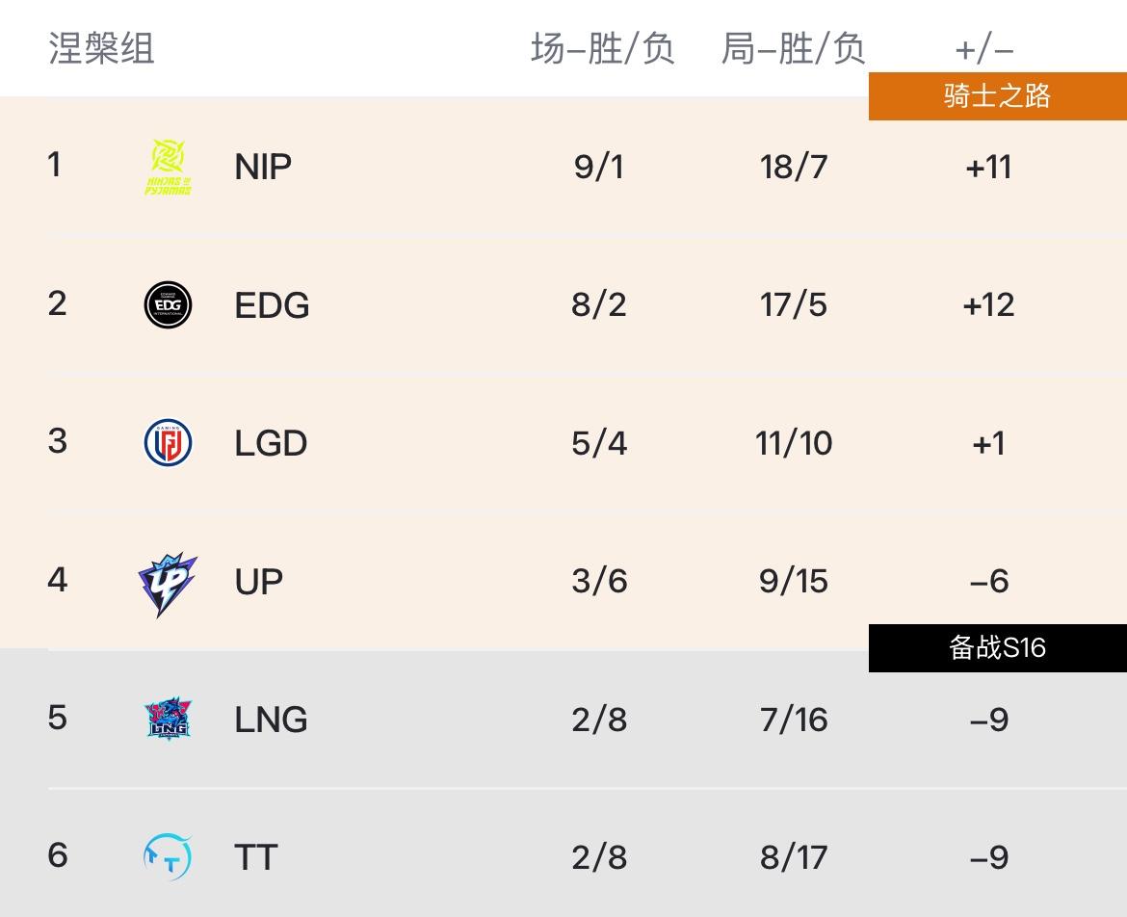
Task: Click the LNG team logo
Action: (168, 719)
